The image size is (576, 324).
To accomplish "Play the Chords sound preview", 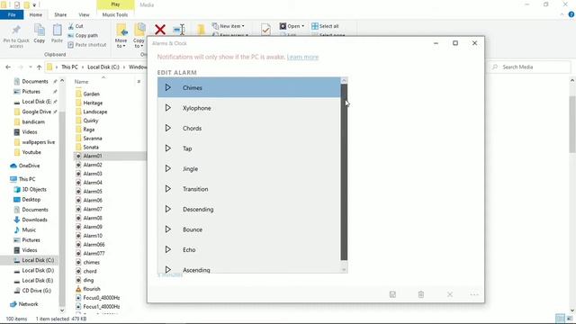I will click(x=168, y=128).
